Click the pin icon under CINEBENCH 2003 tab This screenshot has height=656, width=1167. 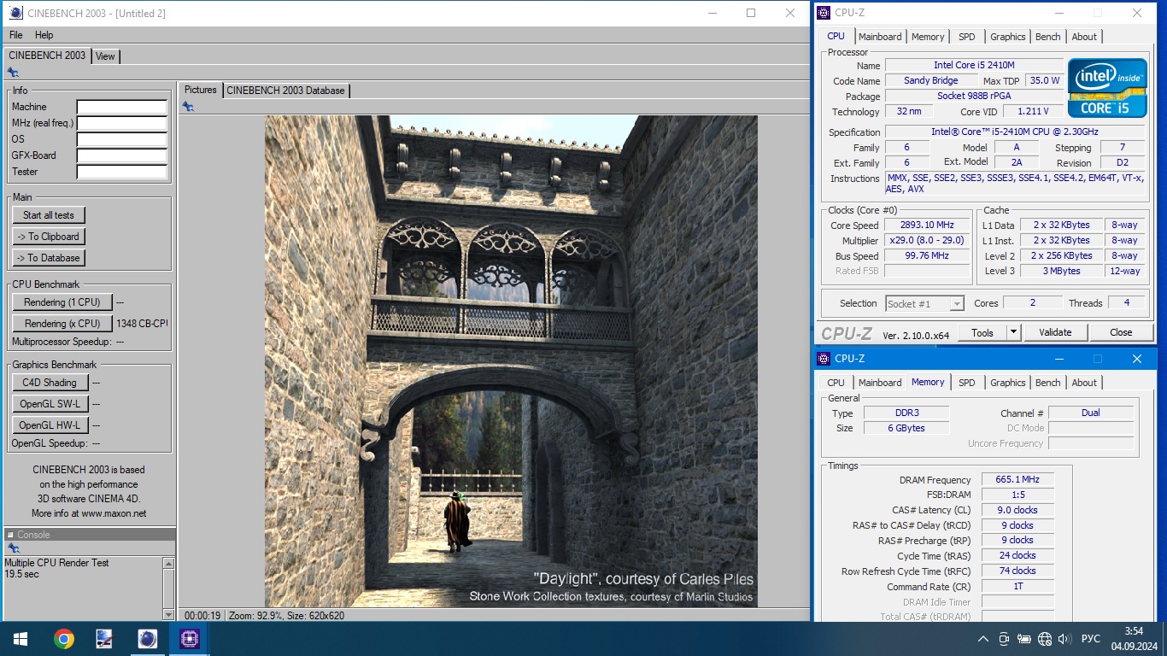click(13, 73)
